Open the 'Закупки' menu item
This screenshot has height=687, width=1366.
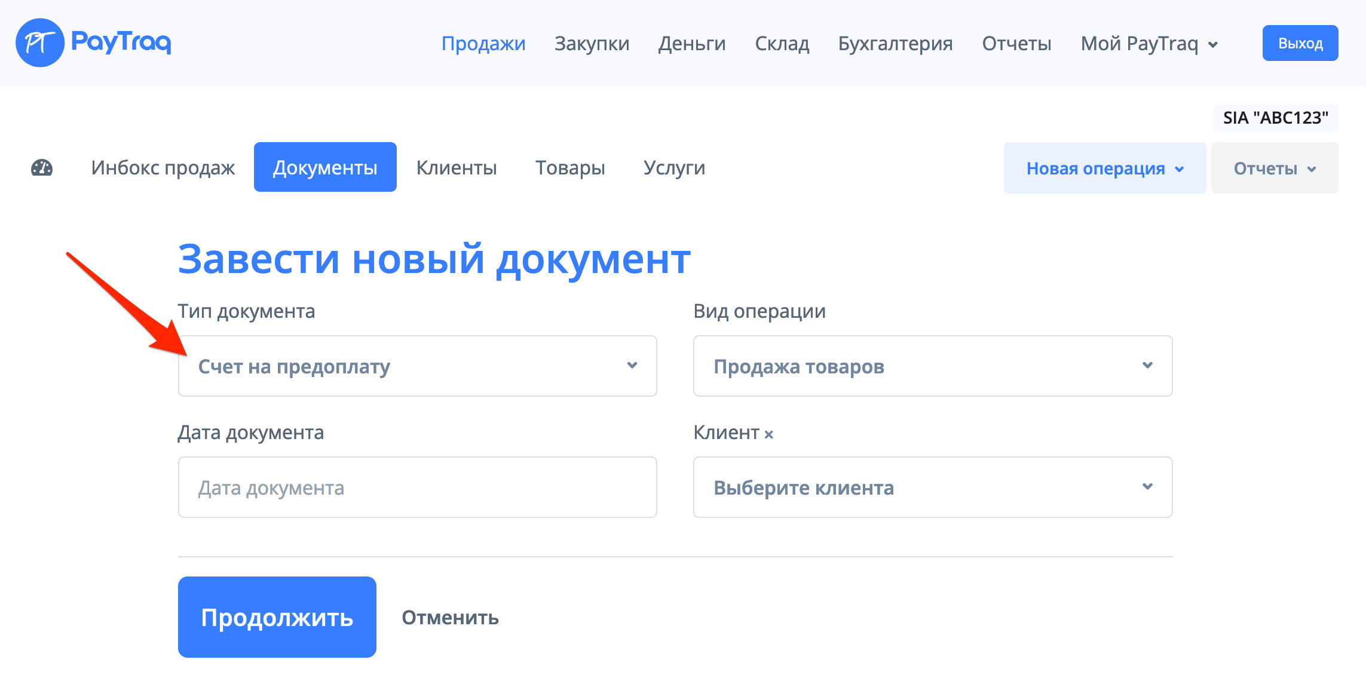pyautogui.click(x=592, y=44)
